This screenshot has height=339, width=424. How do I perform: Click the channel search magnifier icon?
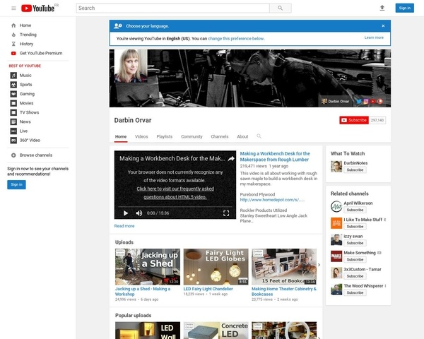click(259, 136)
